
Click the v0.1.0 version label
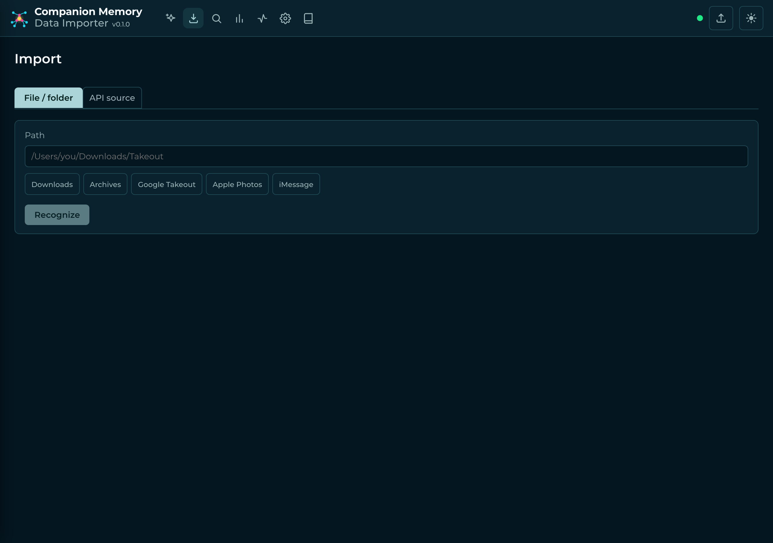(x=121, y=24)
